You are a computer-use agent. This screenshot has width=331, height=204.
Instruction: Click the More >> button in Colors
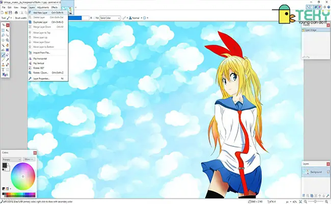pos(29,159)
